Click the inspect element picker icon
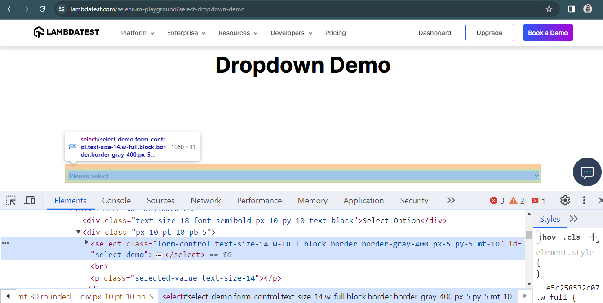The height and width of the screenshot is (303, 603). pyautogui.click(x=11, y=200)
